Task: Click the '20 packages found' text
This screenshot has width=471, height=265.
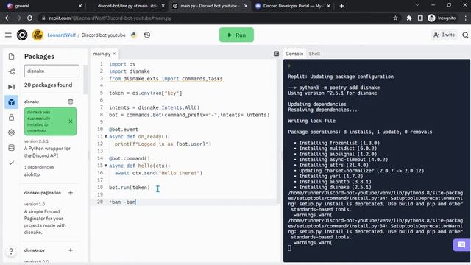Action: (x=48, y=85)
